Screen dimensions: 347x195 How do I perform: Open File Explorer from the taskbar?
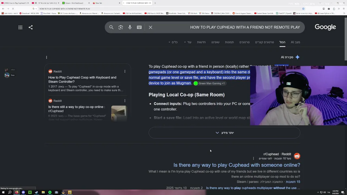tap(43, 192)
